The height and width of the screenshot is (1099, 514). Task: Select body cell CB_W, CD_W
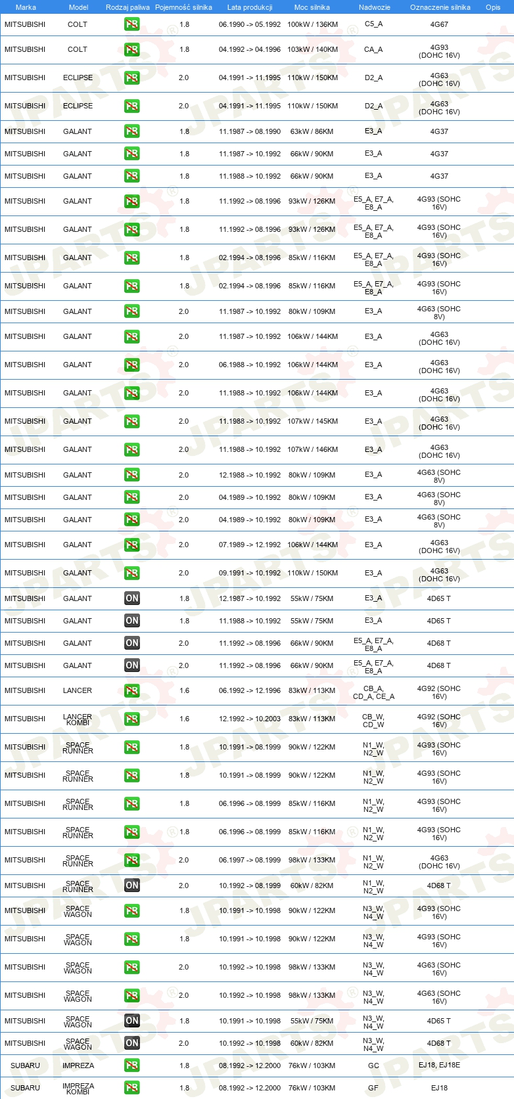click(x=373, y=721)
